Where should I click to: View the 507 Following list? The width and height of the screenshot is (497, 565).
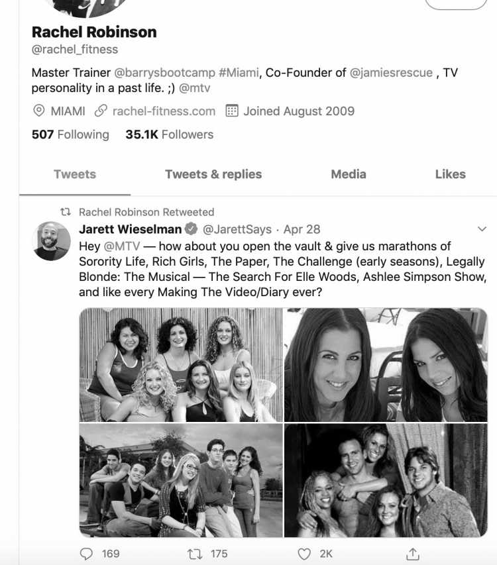(70, 134)
